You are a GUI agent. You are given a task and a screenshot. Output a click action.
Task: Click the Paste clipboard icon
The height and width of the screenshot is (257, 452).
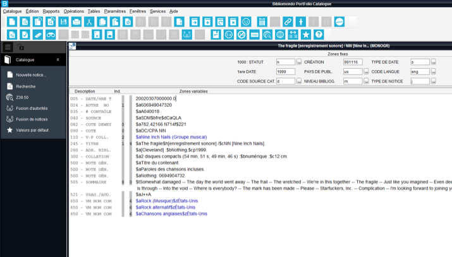click(x=115, y=21)
